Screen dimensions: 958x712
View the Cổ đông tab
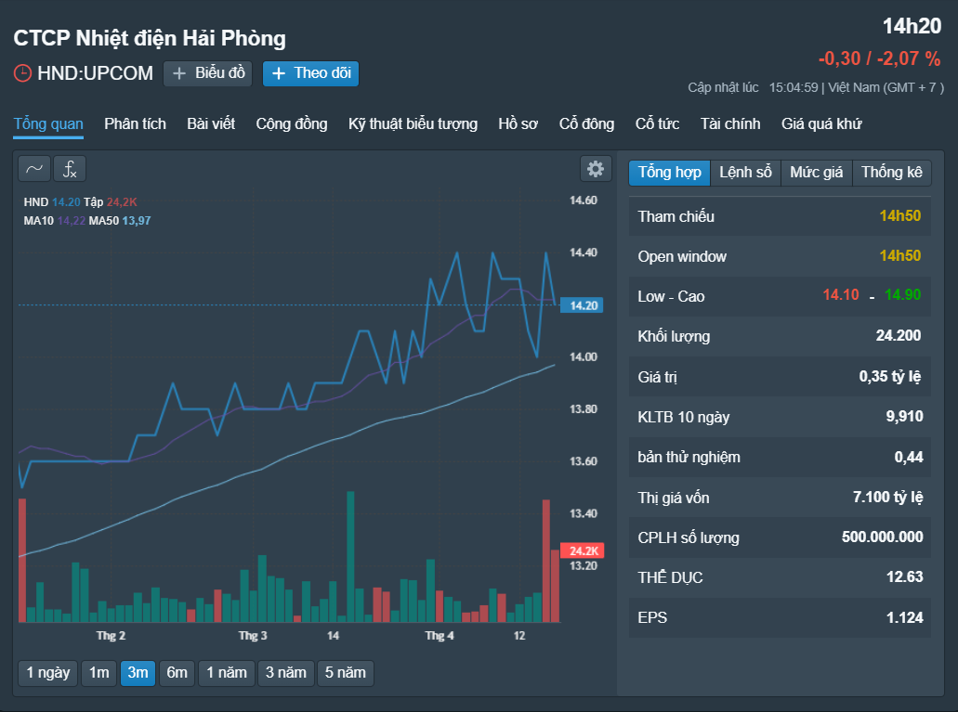586,124
